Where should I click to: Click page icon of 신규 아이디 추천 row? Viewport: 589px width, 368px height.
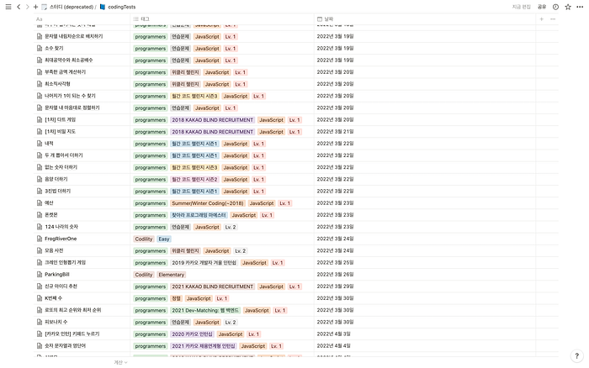point(40,287)
